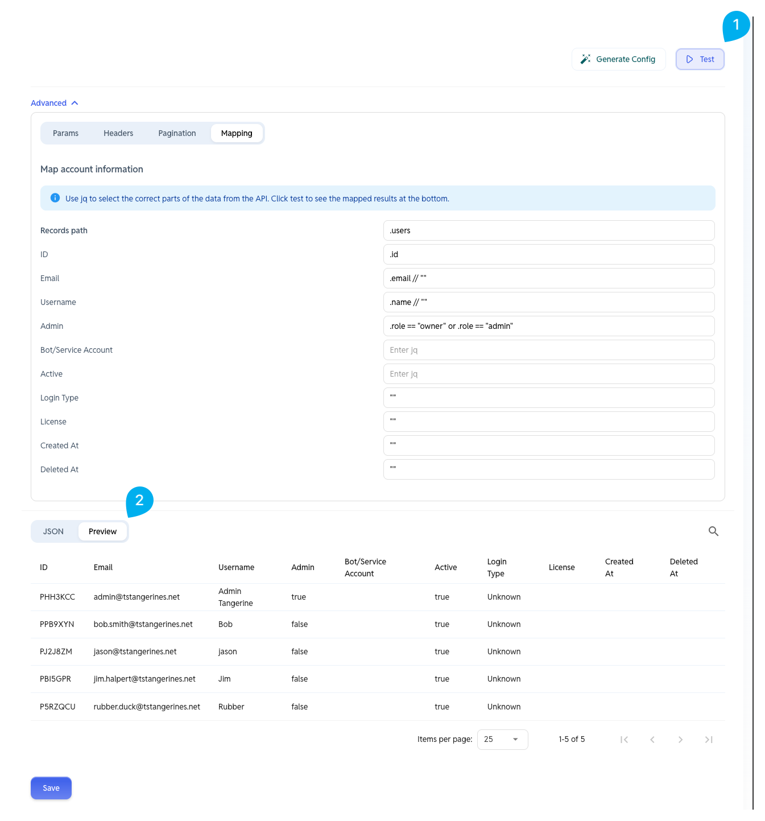This screenshot has height=821, width=765.
Task: Click the Admin jq expression field
Action: click(549, 326)
